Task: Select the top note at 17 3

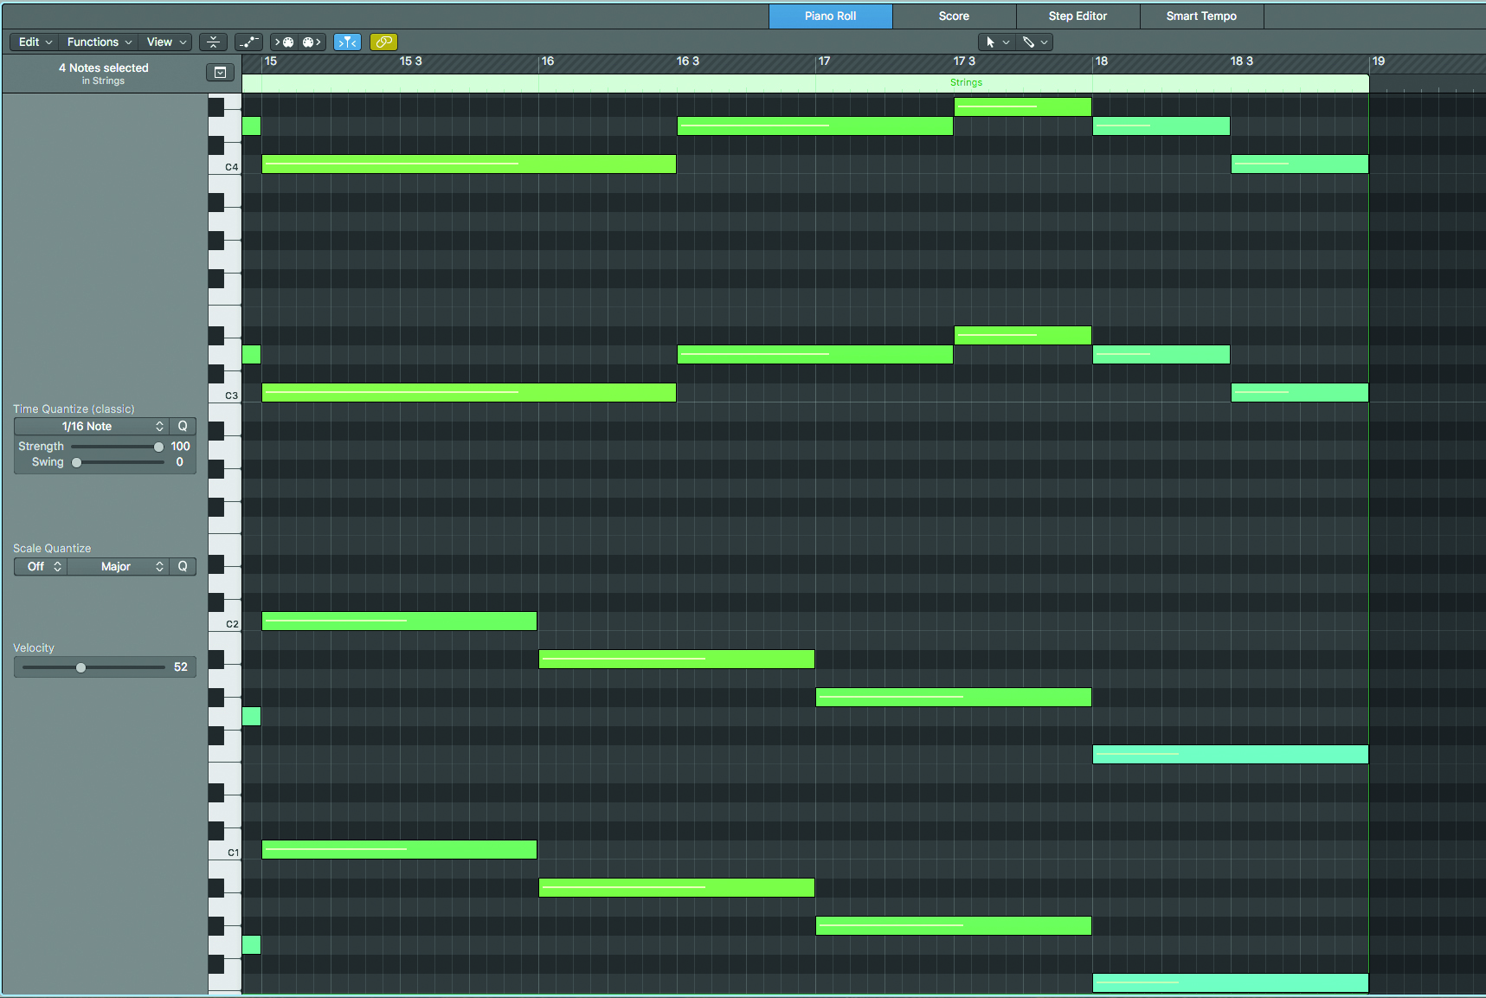Action: pos(1023,106)
